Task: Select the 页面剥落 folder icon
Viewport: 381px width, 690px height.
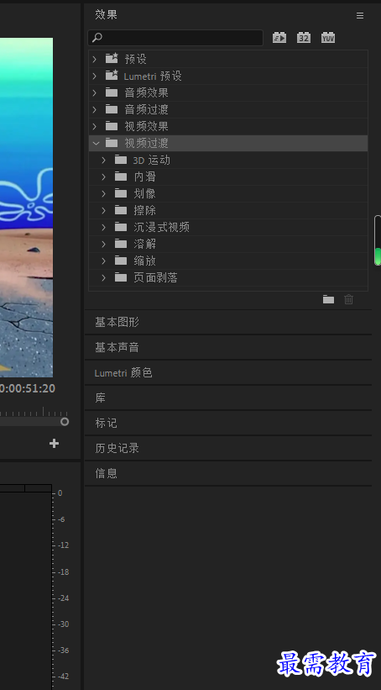Action: pos(121,277)
